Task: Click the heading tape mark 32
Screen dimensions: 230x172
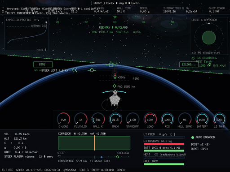Action: [86, 22]
